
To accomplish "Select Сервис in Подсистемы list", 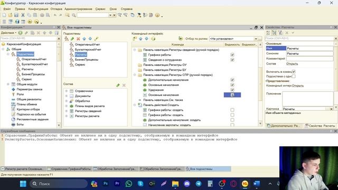I will [80, 64].
